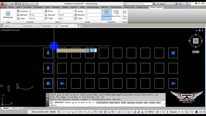Click the blue square grip at bottom-left array item
Screen dimensions: 206x116
coord(48,83)
